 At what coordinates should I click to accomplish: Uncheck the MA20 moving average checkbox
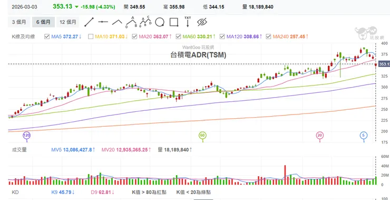pyautogui.click(x=134, y=36)
